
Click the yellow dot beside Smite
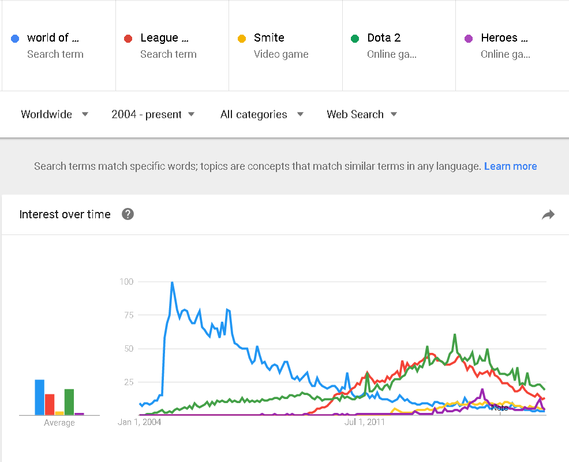[x=242, y=39]
